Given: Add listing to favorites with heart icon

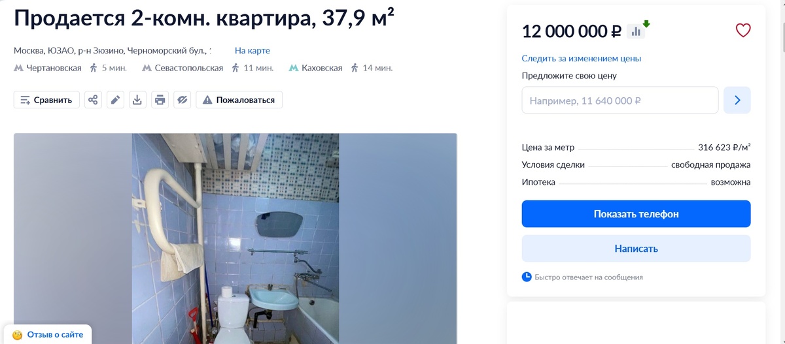Looking at the screenshot, I should click(x=743, y=30).
